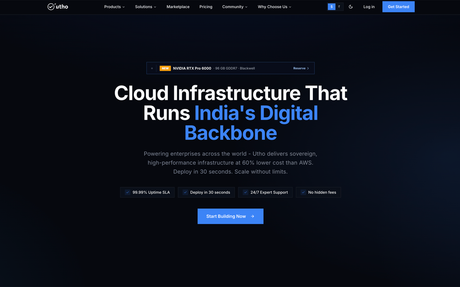Viewport: 460px width, 287px height.
Task: Click checkmark beside No hidden fees
Action: [x=303, y=192]
